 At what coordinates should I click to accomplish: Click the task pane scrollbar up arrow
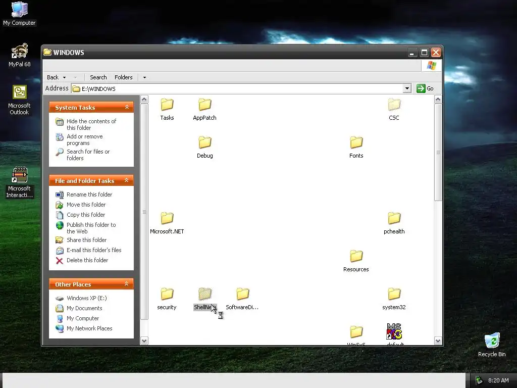click(144, 100)
